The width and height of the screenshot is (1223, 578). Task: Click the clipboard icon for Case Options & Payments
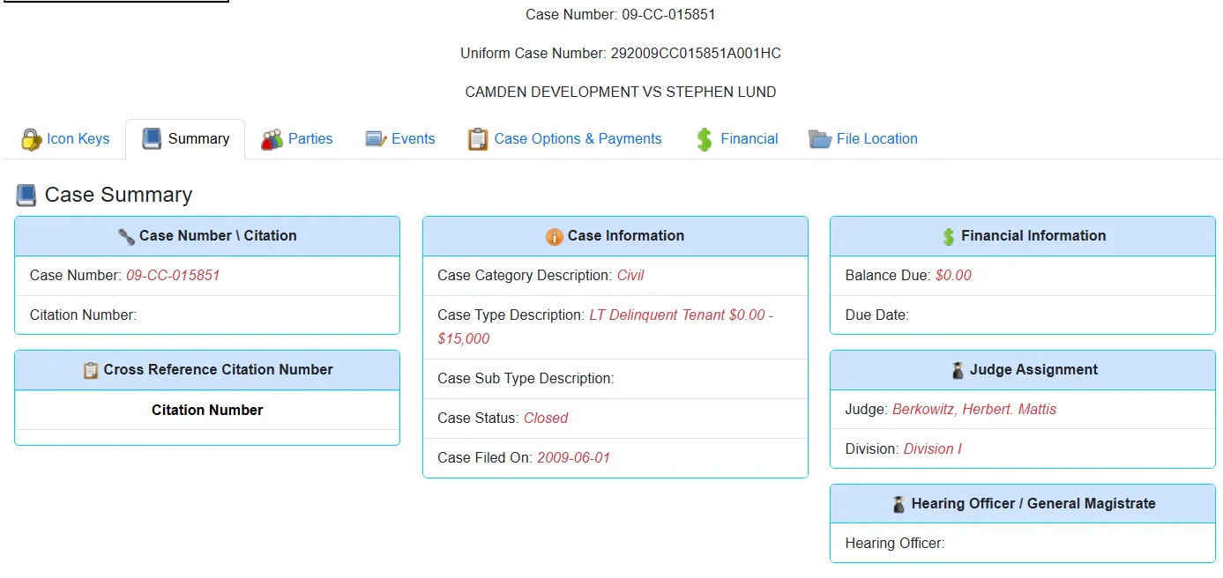477,139
